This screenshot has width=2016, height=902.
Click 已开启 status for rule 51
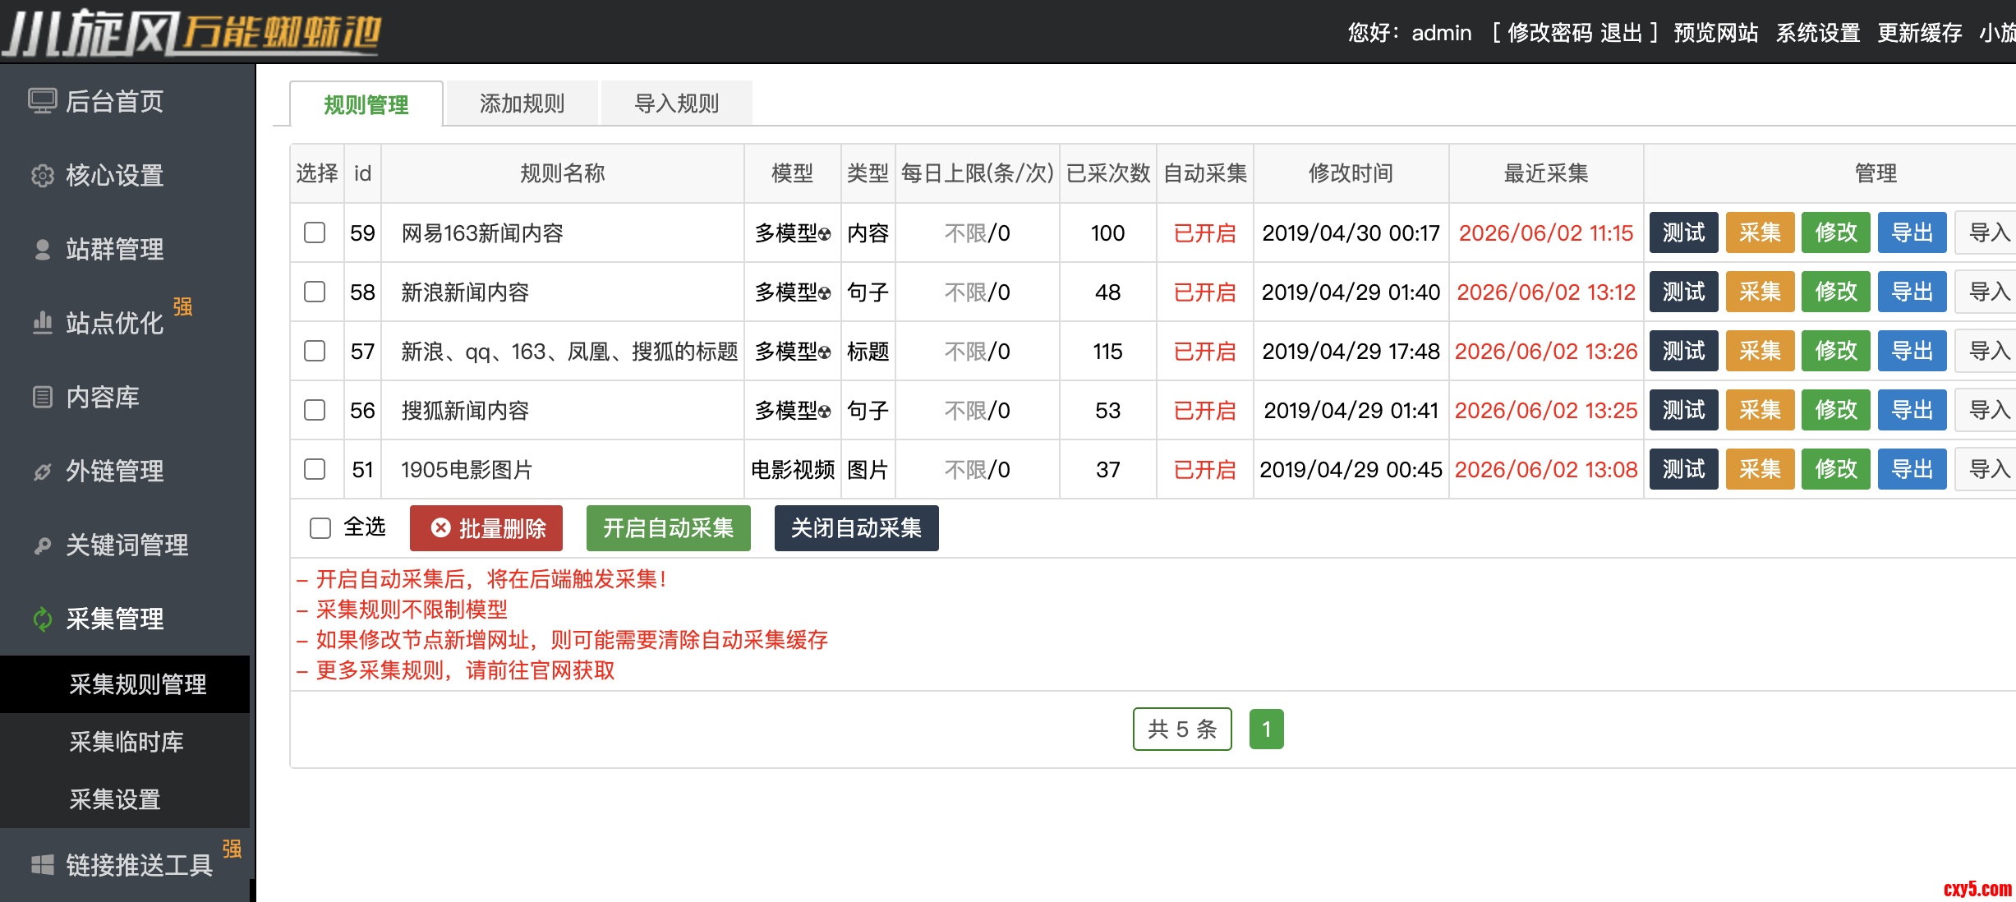click(x=1205, y=470)
